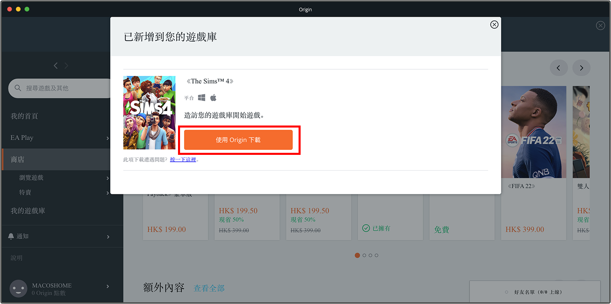Click The Sims 4 cover thumbnail

point(149,112)
